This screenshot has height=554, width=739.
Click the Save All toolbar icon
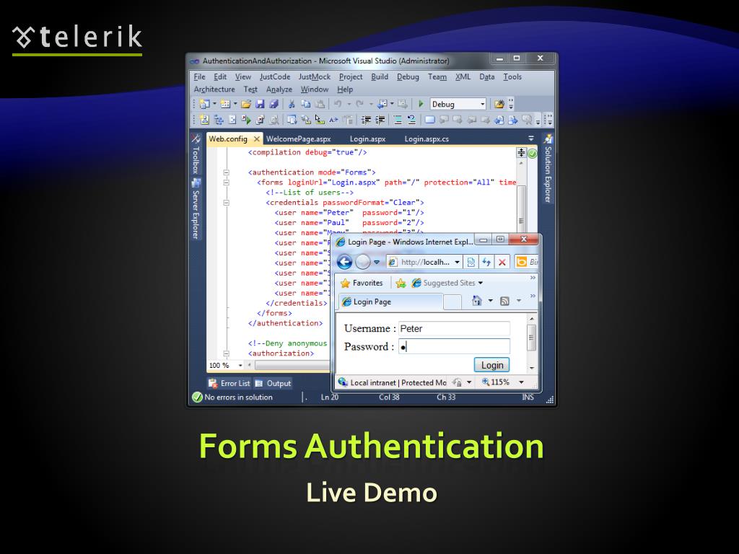pyautogui.click(x=274, y=104)
